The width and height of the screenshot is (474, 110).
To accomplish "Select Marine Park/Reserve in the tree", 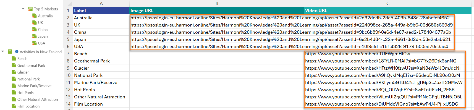I will click(x=34, y=86).
